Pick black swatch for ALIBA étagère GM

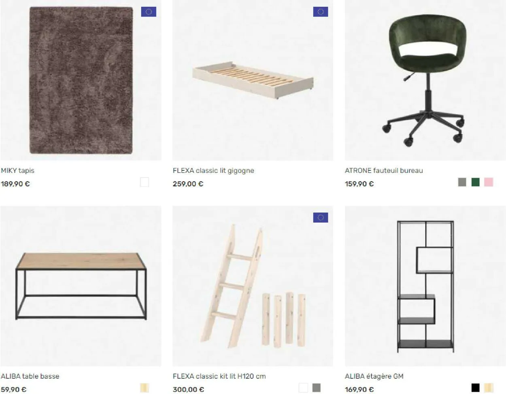point(476,388)
